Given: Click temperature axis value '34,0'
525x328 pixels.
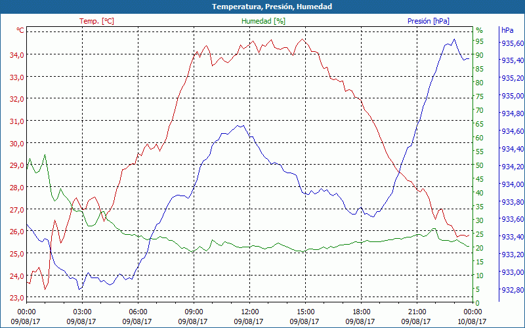Looking at the screenshot, I should pos(16,55).
